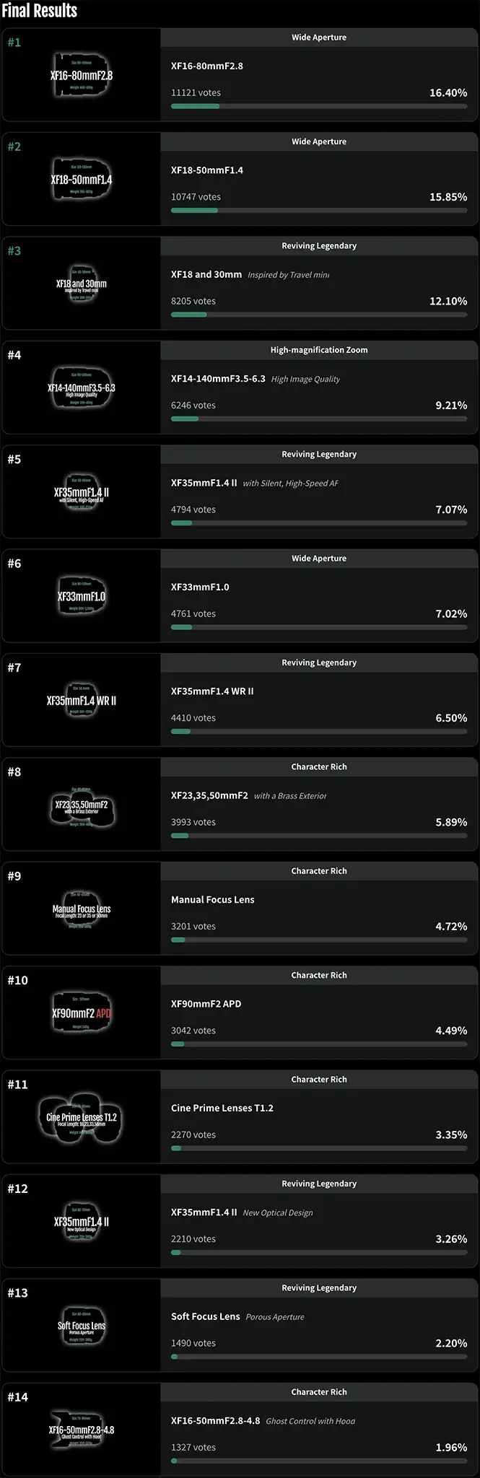Open the XF35mmF1.4 WR II title link
This screenshot has height=1478, width=480.
pyautogui.click(x=212, y=691)
